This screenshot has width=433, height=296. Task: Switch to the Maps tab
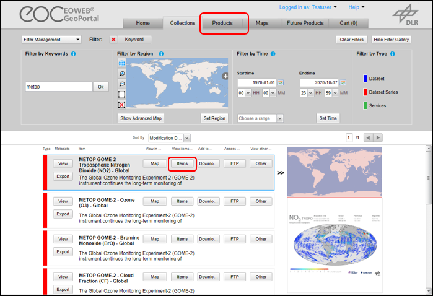(x=262, y=23)
